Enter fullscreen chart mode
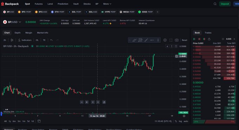 pyautogui.click(x=171, y=40)
